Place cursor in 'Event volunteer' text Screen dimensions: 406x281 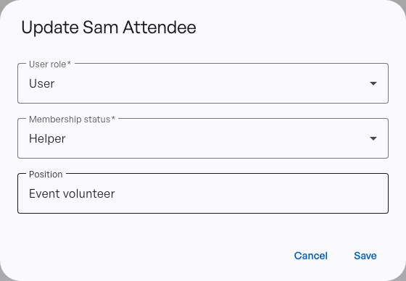pyautogui.click(x=72, y=193)
